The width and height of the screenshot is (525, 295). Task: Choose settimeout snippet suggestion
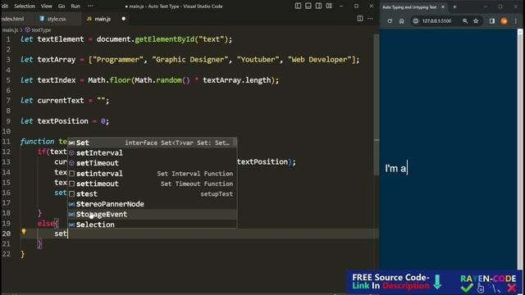(x=153, y=184)
